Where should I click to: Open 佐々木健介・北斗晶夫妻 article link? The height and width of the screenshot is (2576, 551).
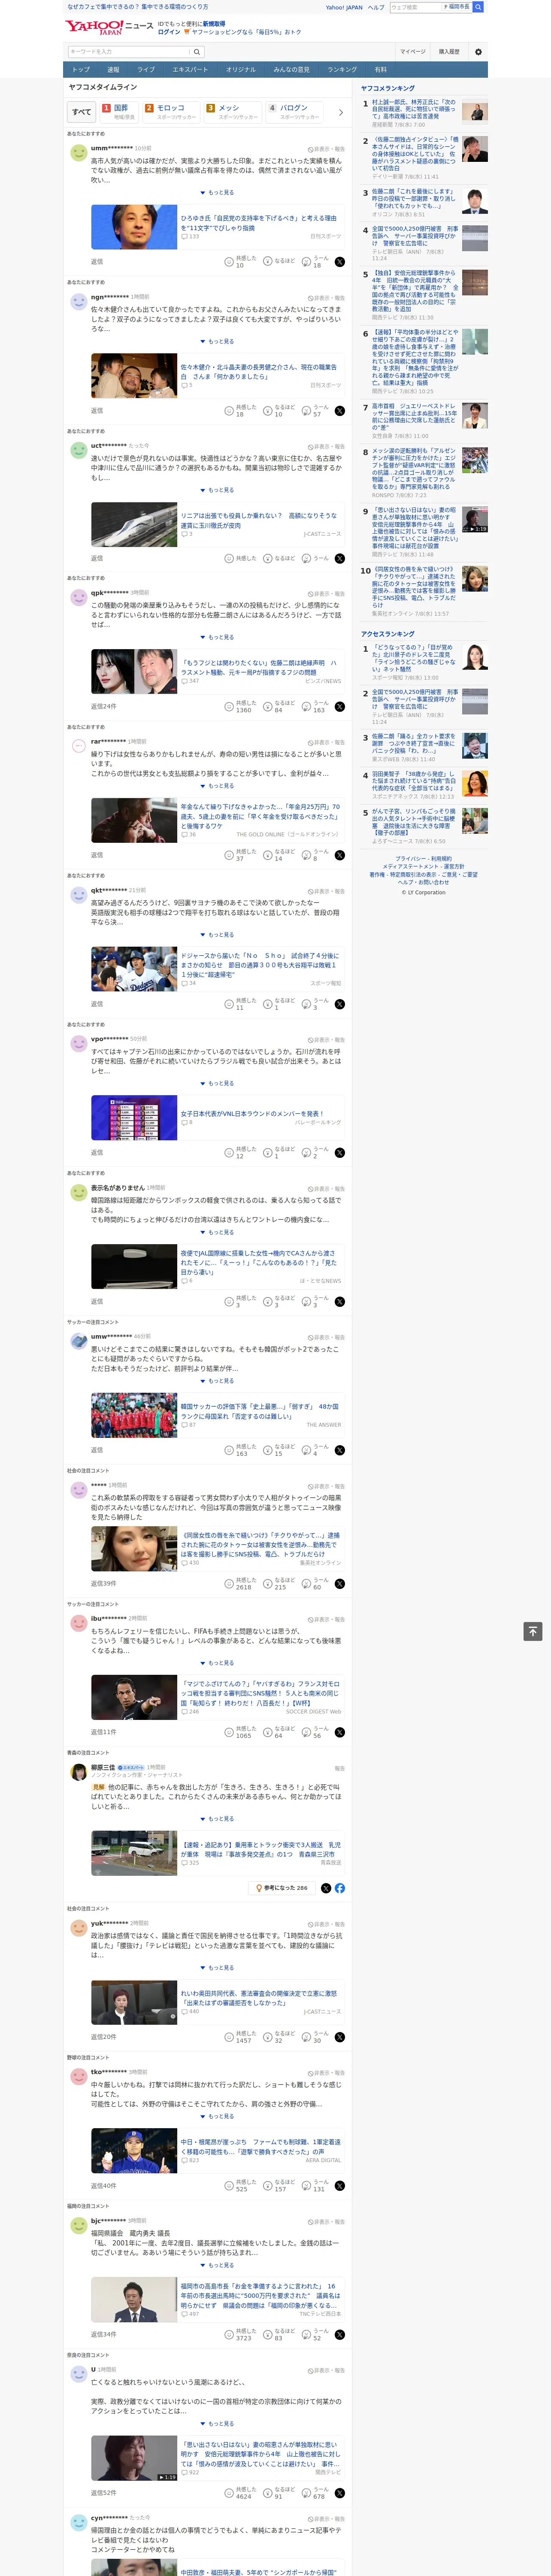(259, 371)
